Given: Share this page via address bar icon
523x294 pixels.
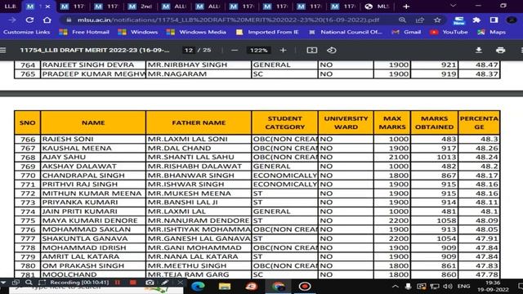Looking at the screenshot, I should coord(420,20).
